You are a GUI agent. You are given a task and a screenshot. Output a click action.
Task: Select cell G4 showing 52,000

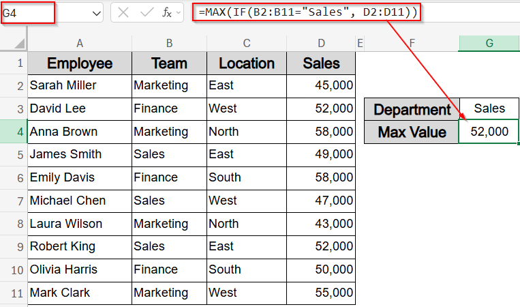click(x=489, y=132)
